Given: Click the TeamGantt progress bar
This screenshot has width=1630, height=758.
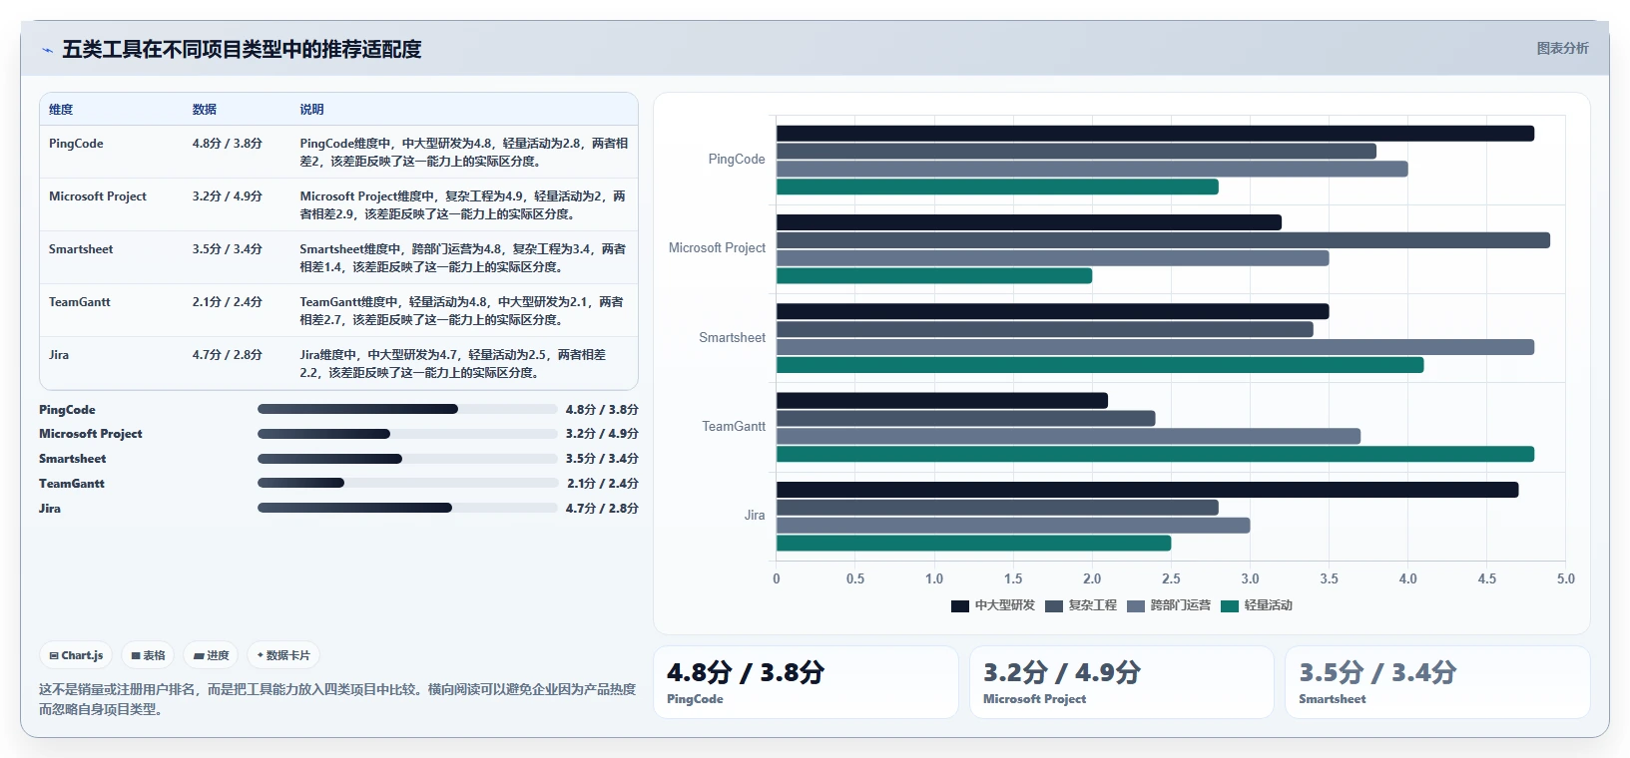Looking at the screenshot, I should tap(407, 483).
